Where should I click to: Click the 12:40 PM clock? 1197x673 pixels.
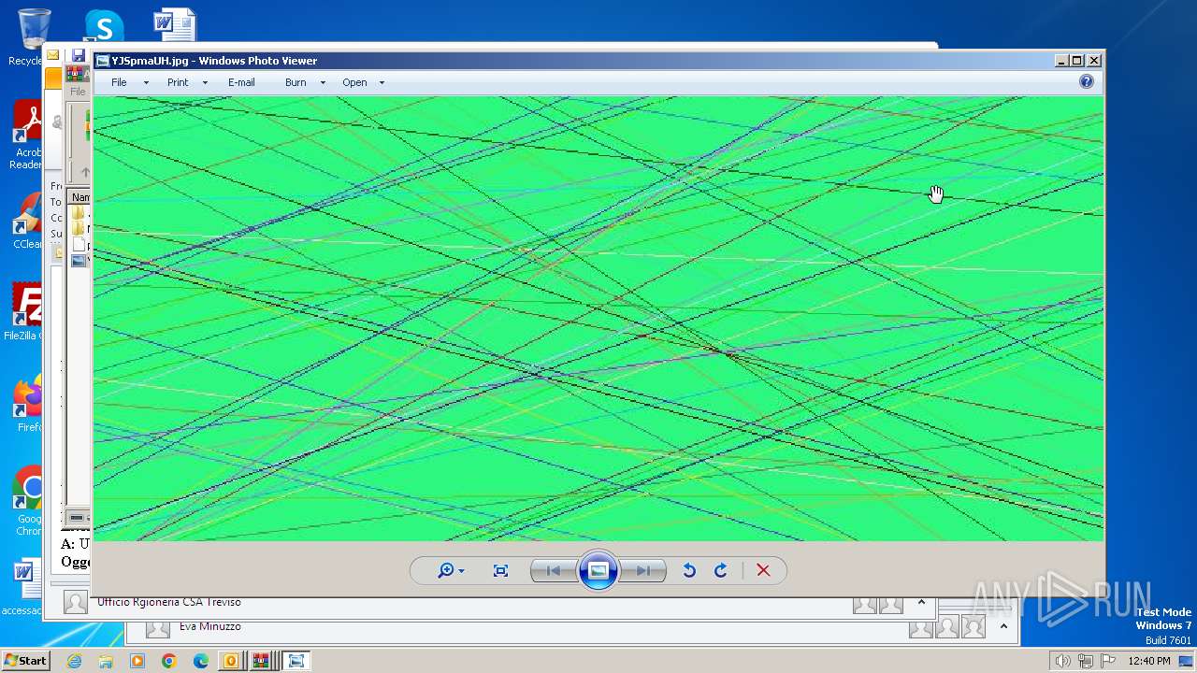click(1149, 661)
